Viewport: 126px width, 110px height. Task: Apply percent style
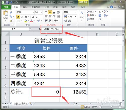(x=71, y=17)
